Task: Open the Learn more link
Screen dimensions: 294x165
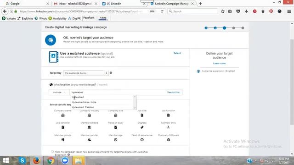Action: pyautogui.click(x=219, y=63)
